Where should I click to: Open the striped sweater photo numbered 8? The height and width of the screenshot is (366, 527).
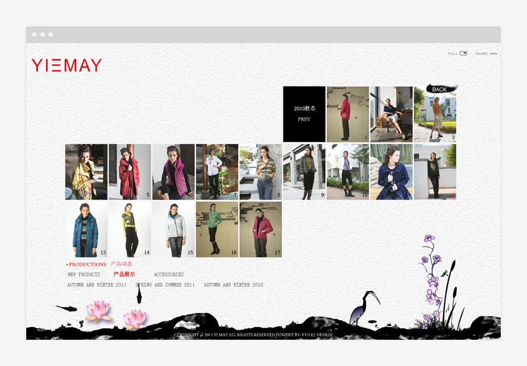[x=260, y=172]
